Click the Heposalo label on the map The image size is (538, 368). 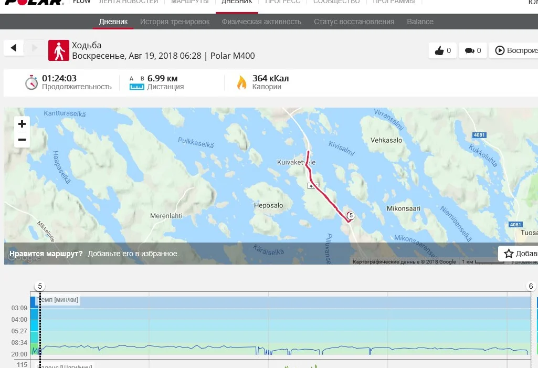click(x=268, y=205)
